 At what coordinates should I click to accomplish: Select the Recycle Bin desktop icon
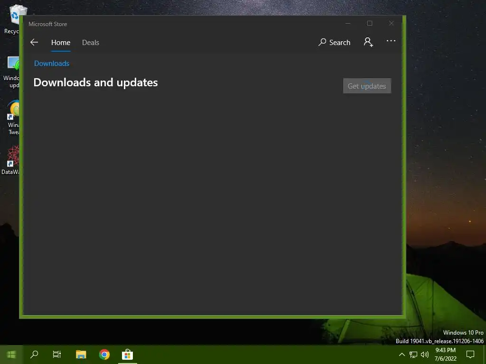[12, 19]
